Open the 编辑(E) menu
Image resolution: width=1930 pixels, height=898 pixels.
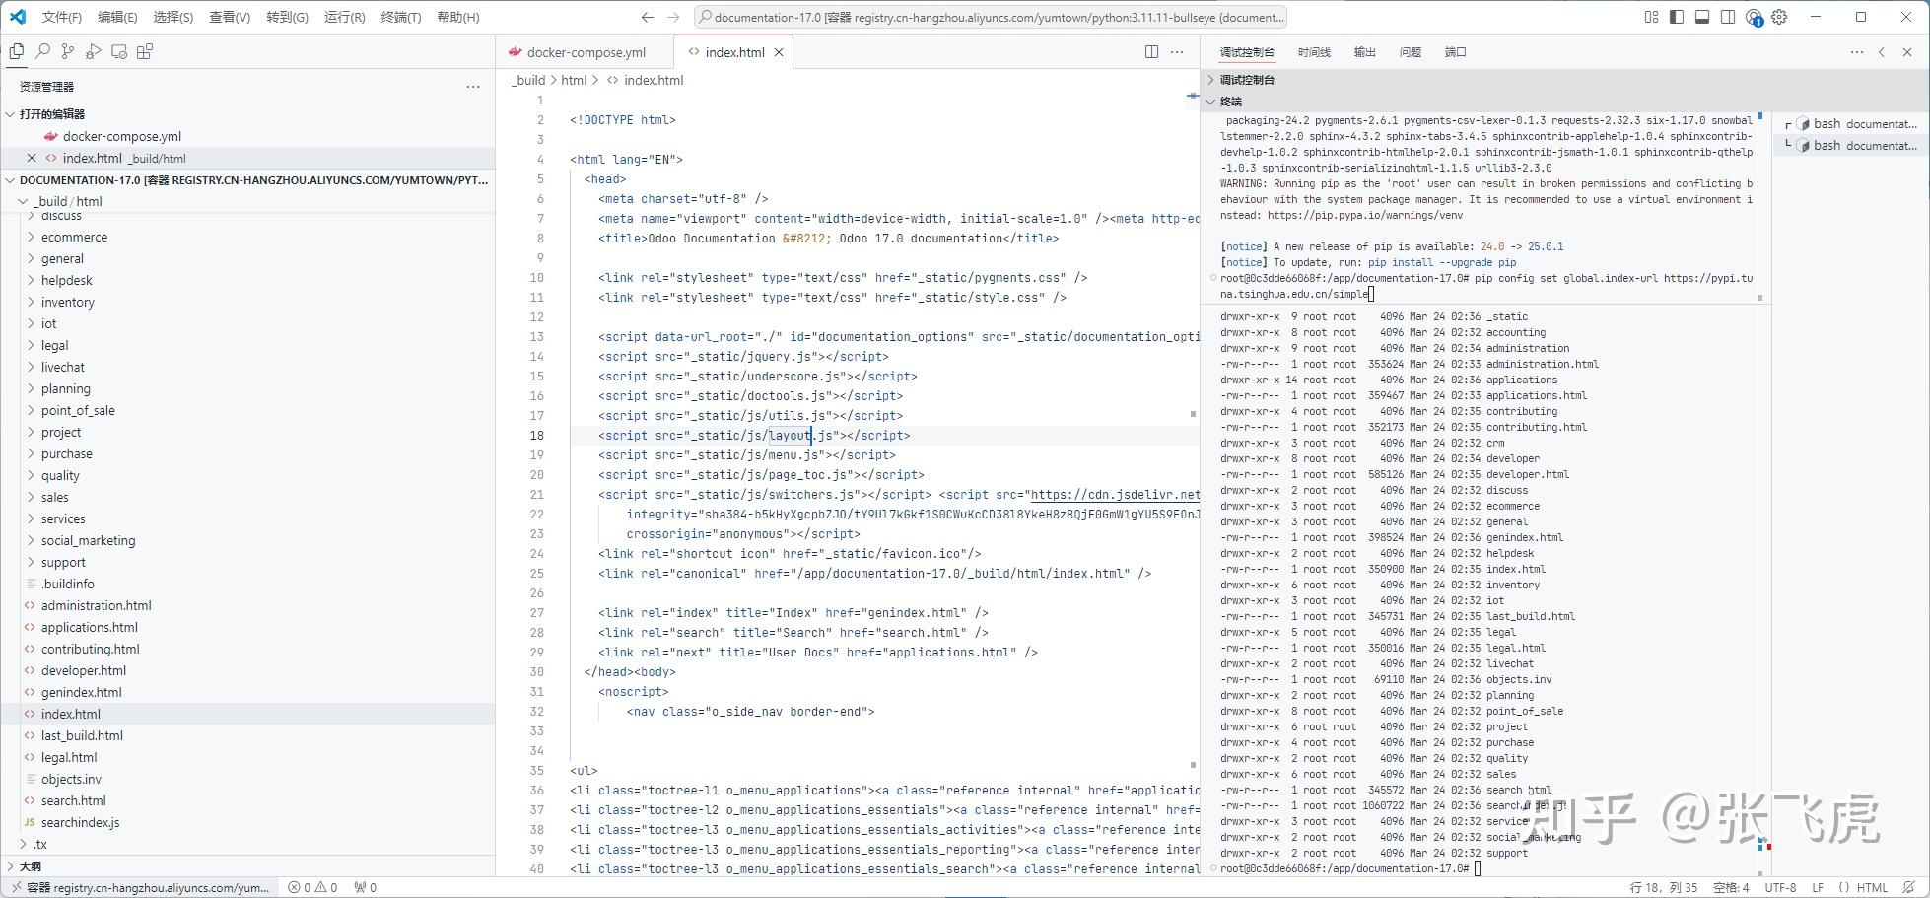117,17
